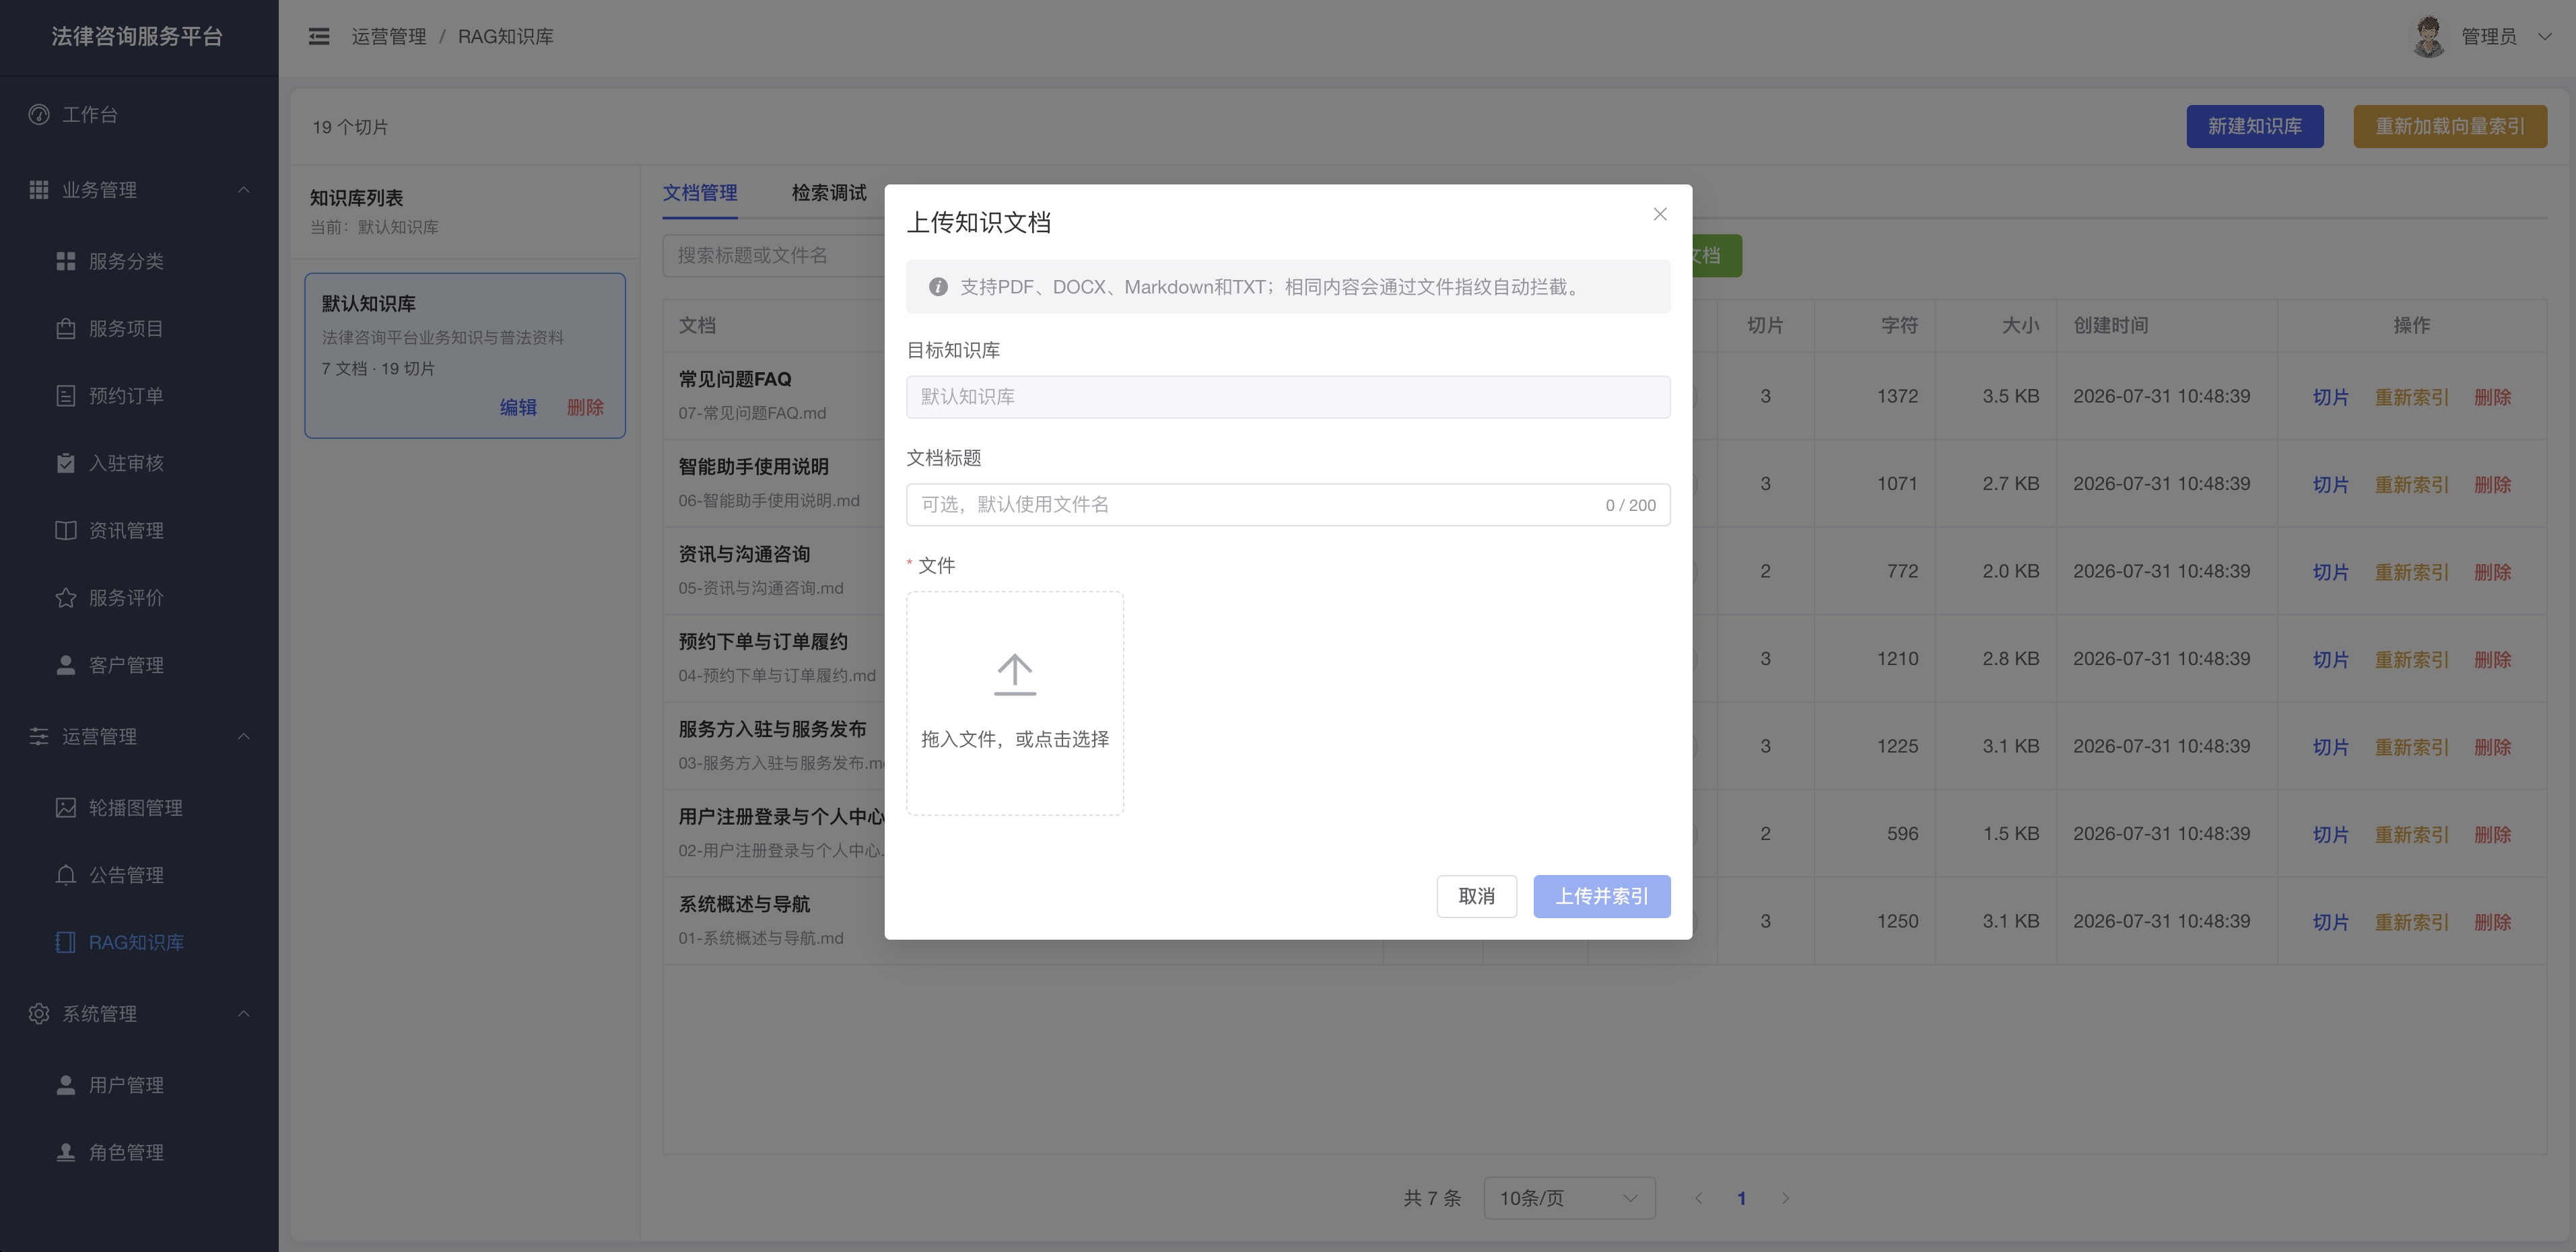Click the 新建知识库 button

click(2255, 127)
